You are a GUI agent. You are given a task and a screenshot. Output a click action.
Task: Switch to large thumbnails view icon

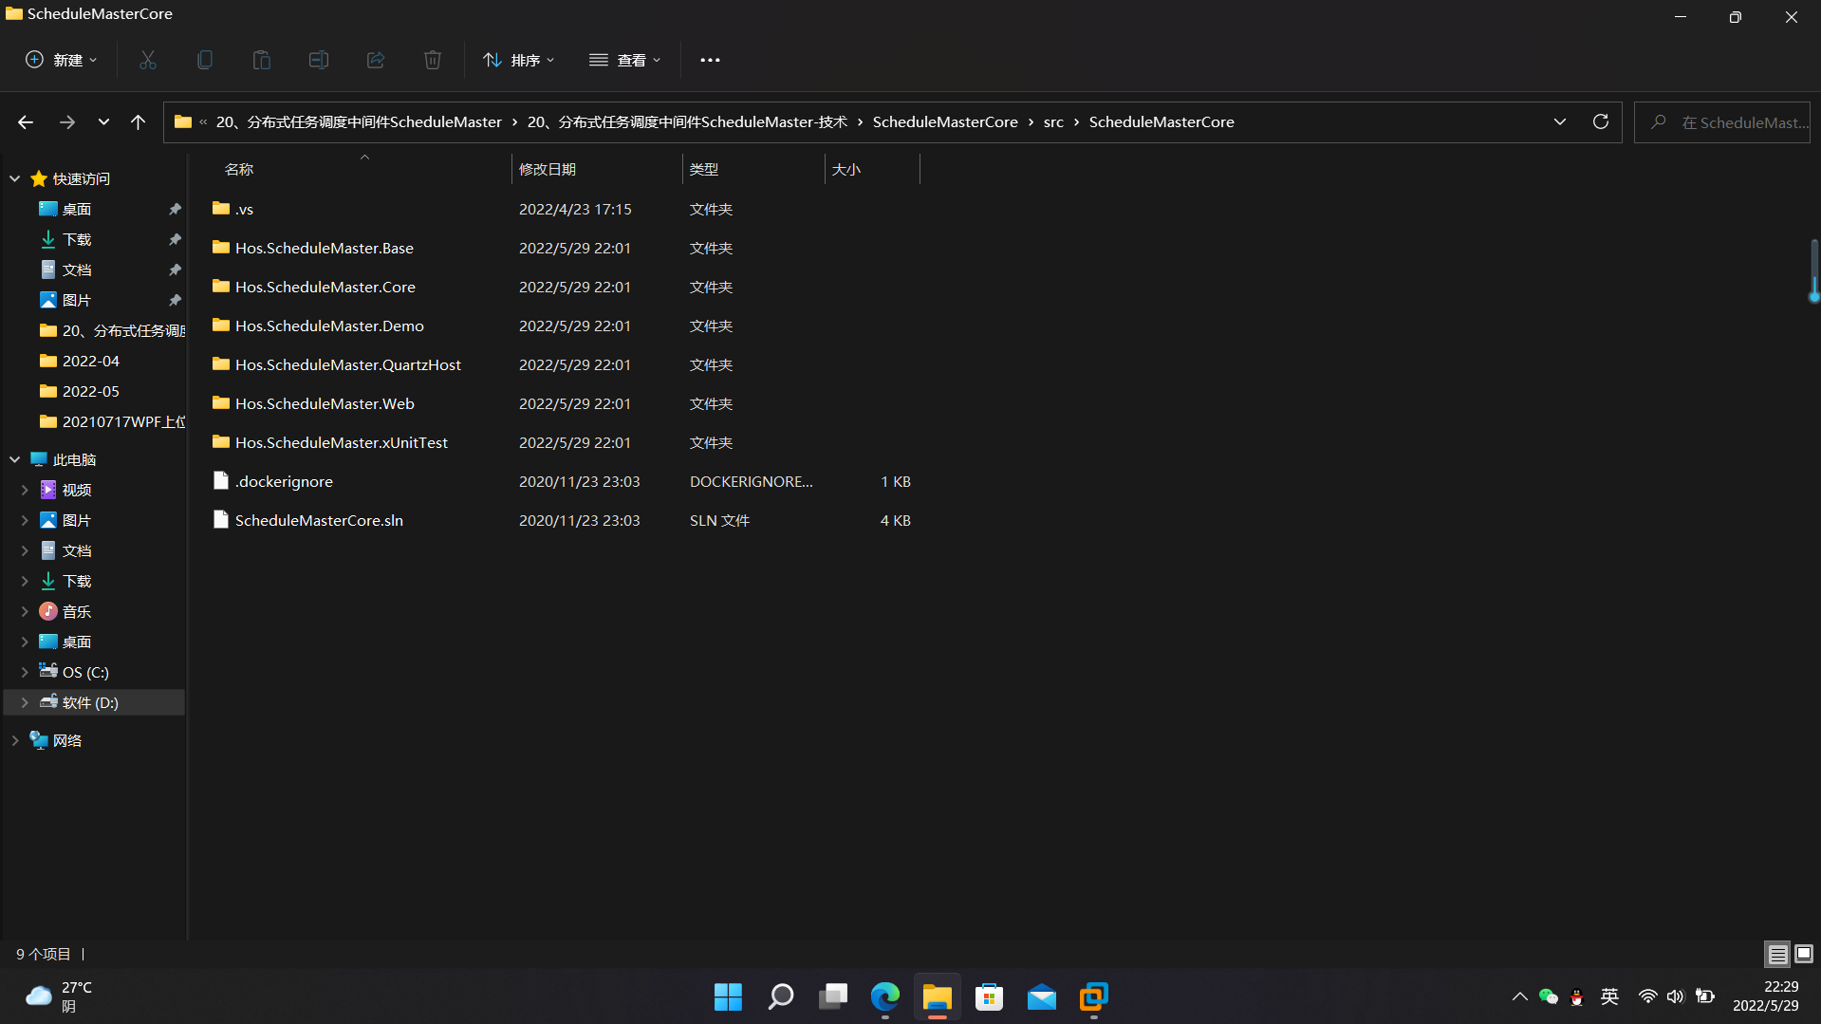pos(1804,954)
